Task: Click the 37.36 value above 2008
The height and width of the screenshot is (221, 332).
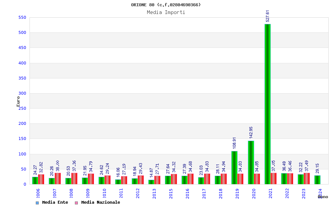Action: coord(74,166)
